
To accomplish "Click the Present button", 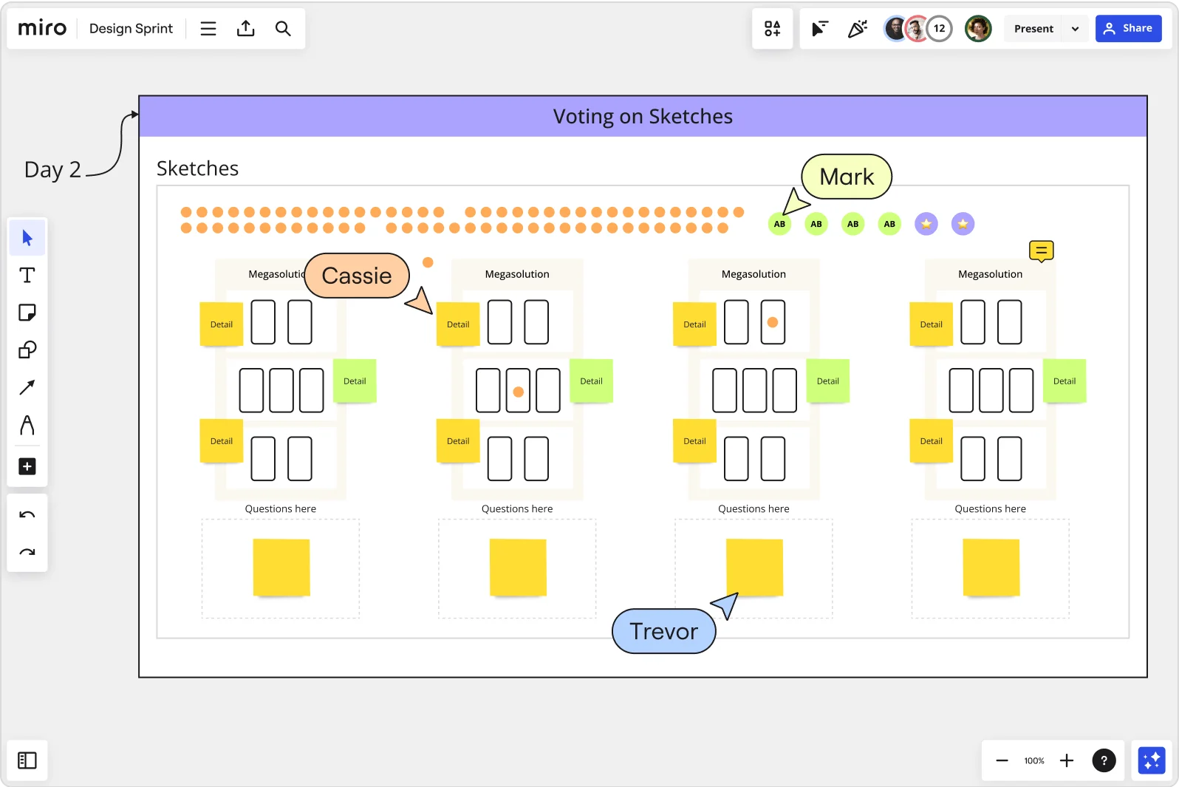I will 1033,29.
